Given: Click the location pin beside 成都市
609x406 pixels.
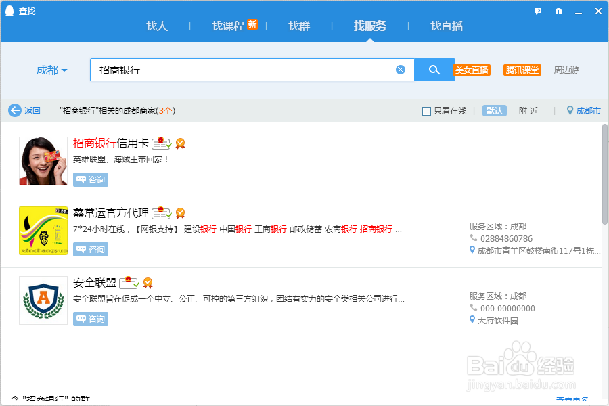Looking at the screenshot, I should [x=570, y=110].
